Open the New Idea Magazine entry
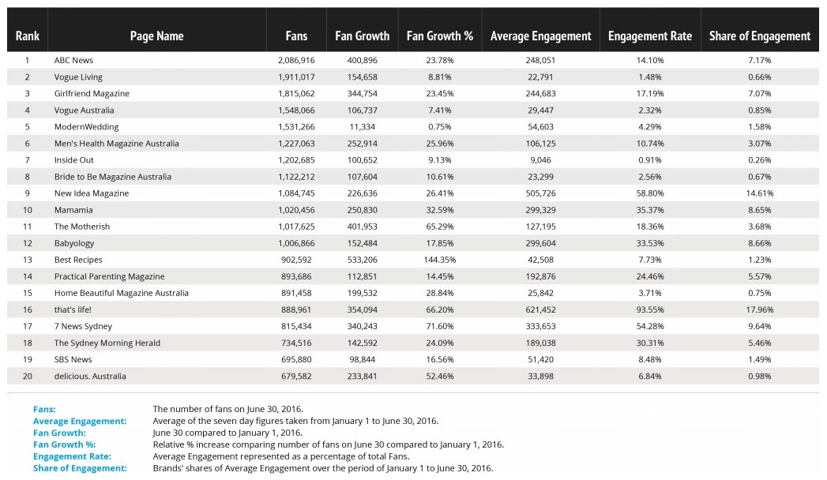The height and width of the screenshot is (480, 827). pos(91,193)
